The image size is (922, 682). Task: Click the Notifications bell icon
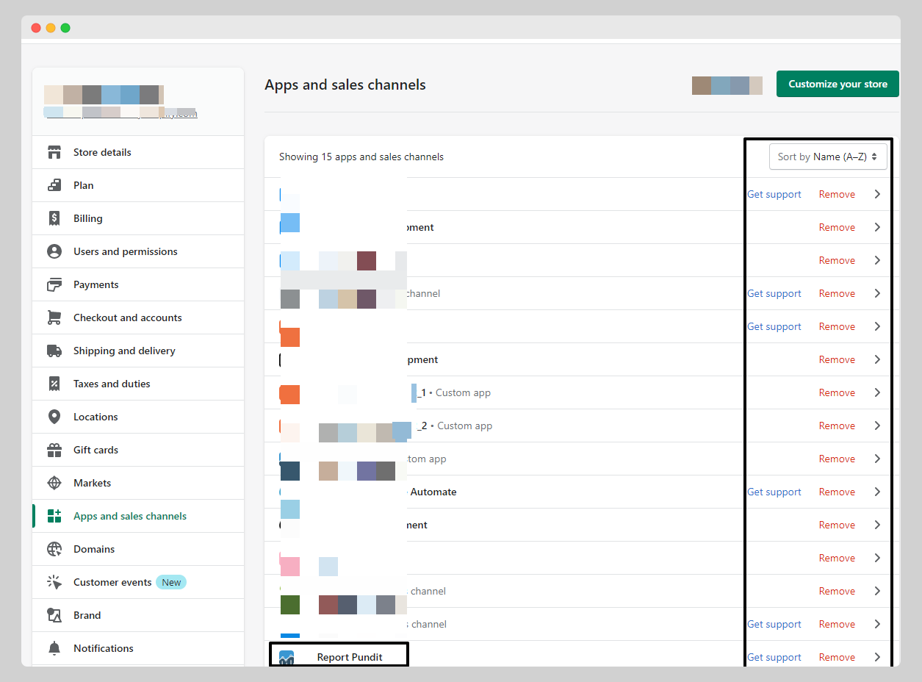click(x=54, y=648)
